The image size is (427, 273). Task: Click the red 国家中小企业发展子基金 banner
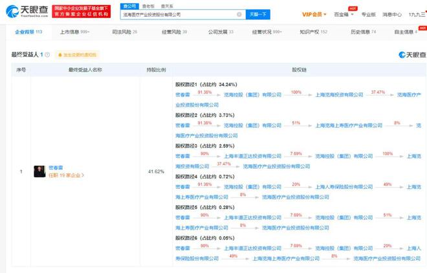(x=82, y=11)
